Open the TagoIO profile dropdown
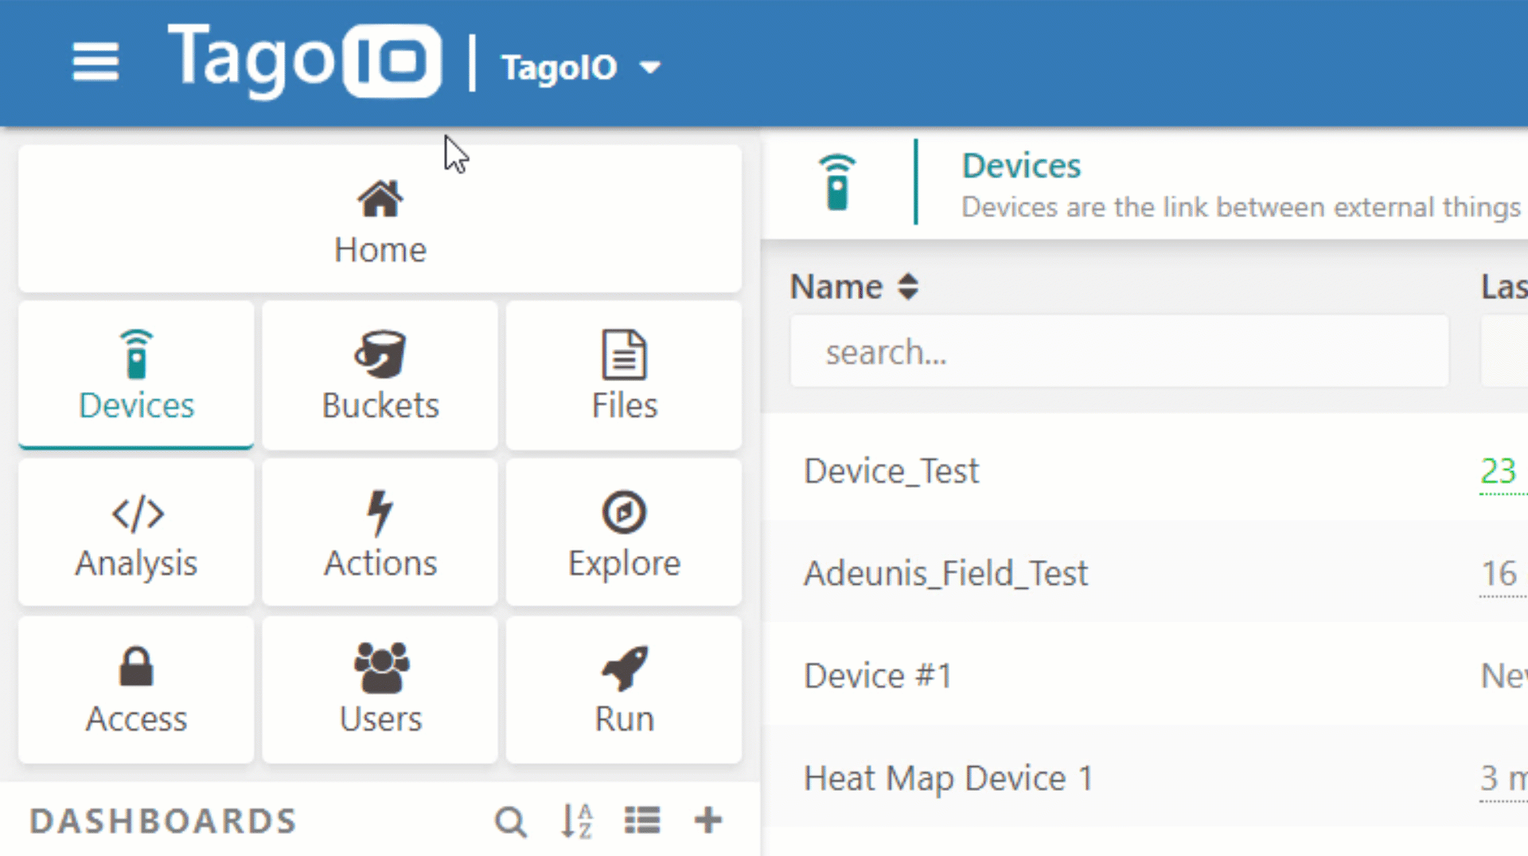Image resolution: width=1528 pixels, height=856 pixels. click(580, 68)
